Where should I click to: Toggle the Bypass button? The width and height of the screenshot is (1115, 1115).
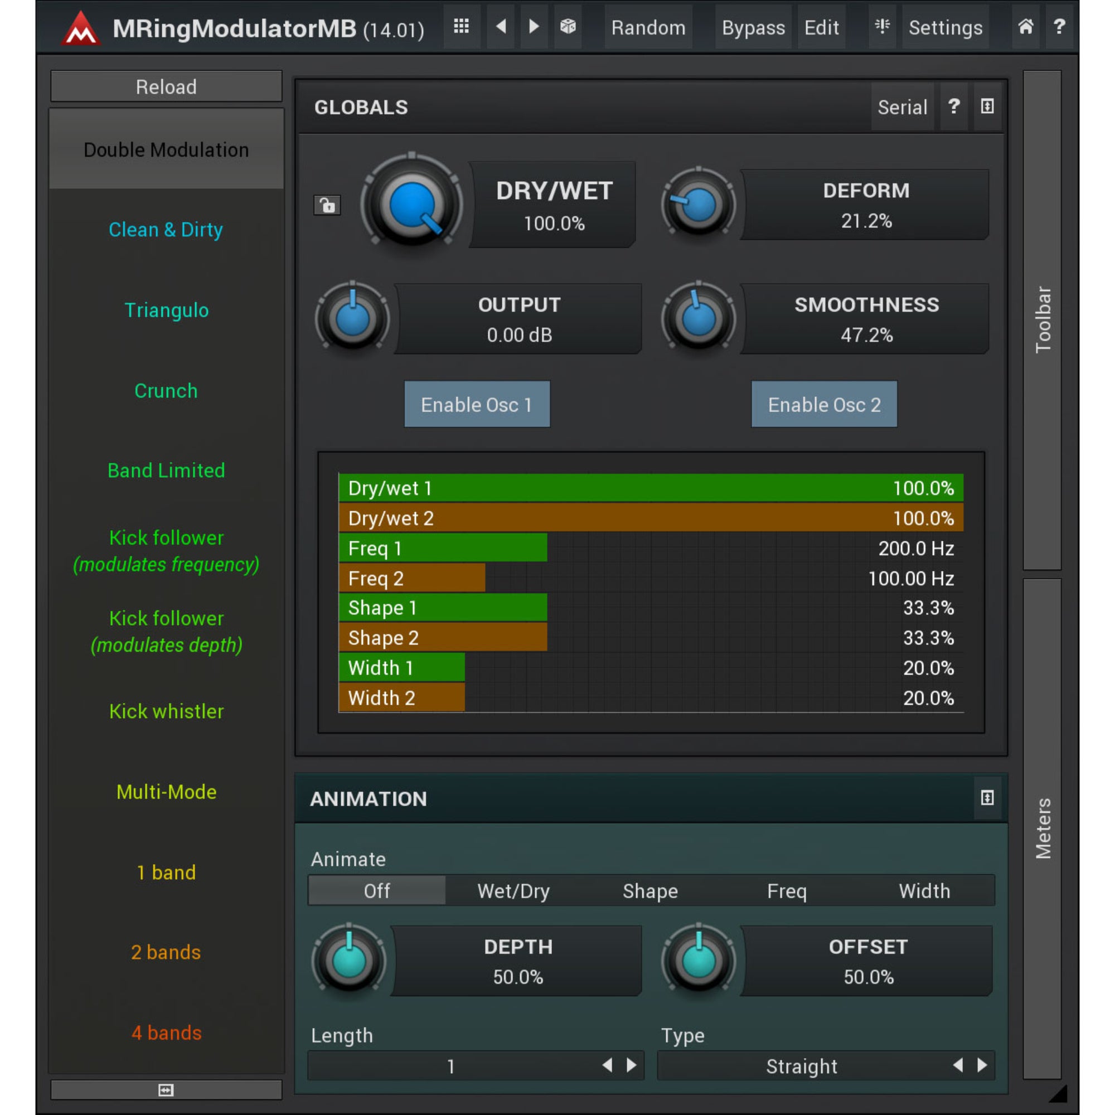tap(753, 27)
